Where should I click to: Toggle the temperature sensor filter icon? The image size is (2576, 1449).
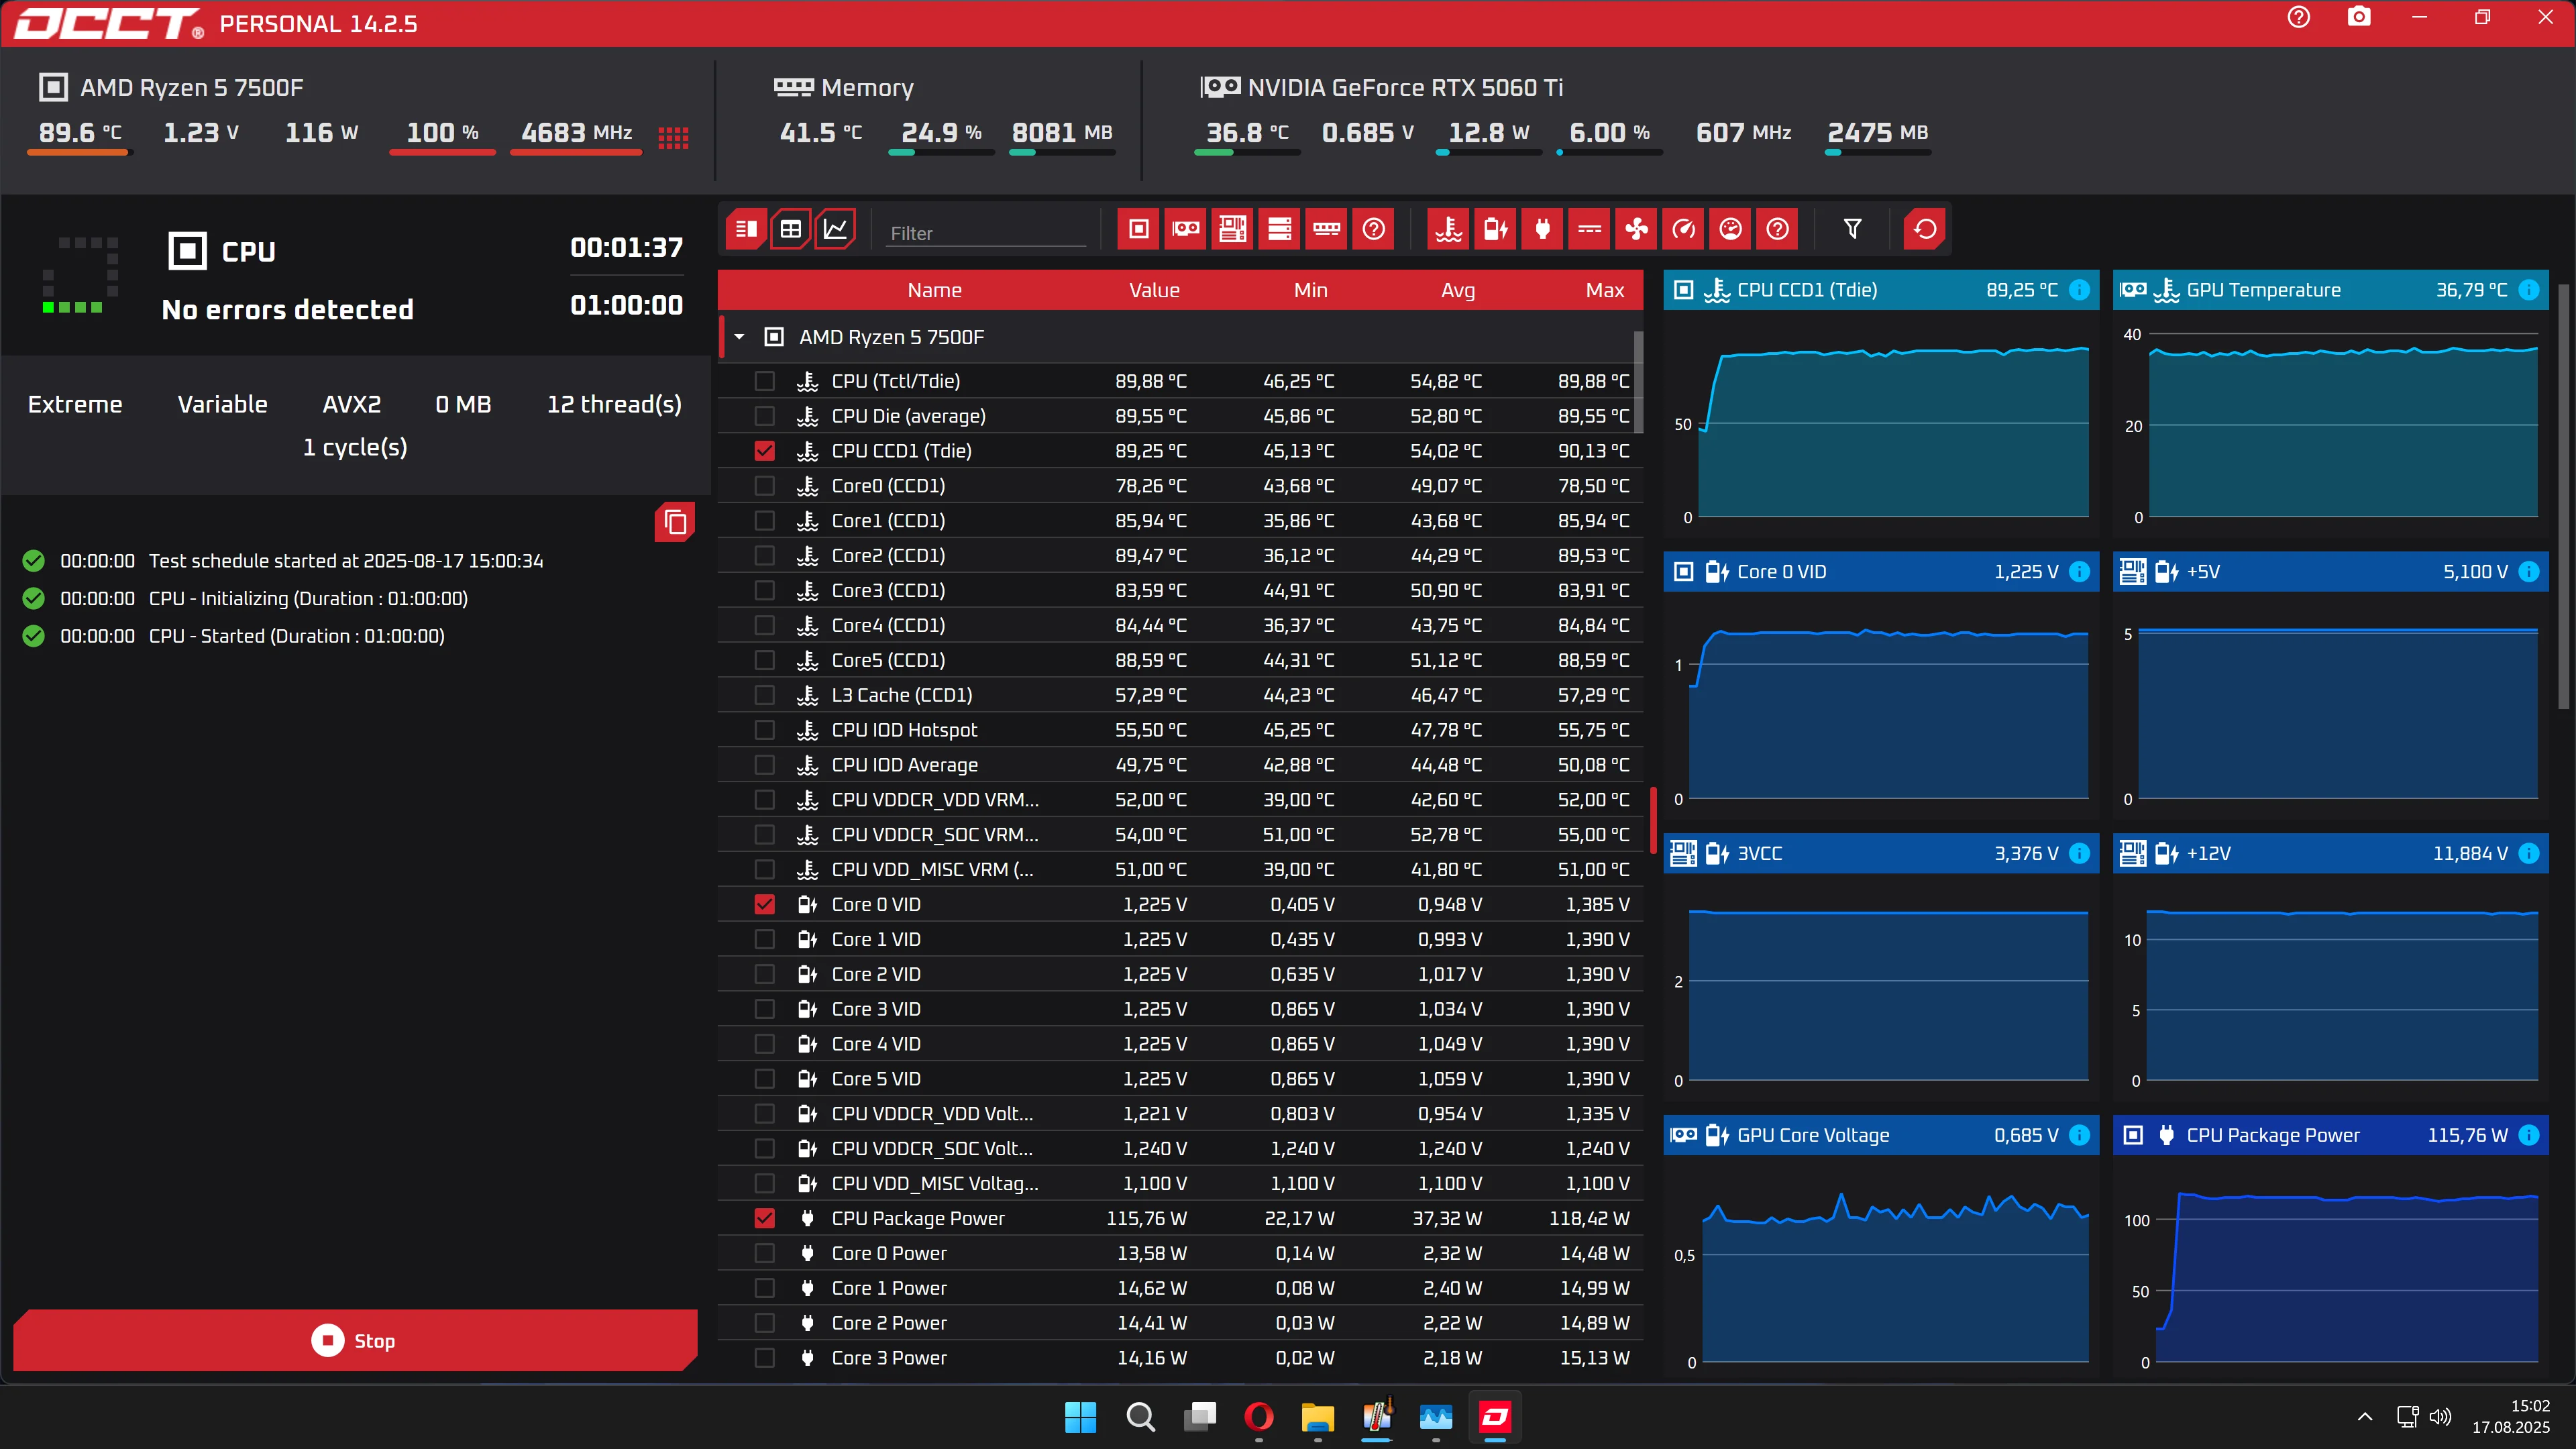(x=1448, y=229)
